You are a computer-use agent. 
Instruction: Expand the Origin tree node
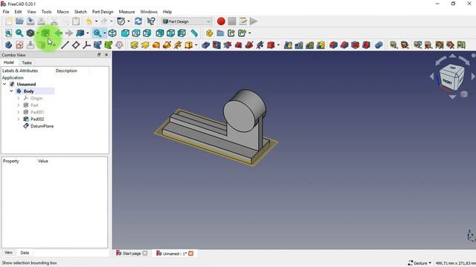(x=19, y=98)
